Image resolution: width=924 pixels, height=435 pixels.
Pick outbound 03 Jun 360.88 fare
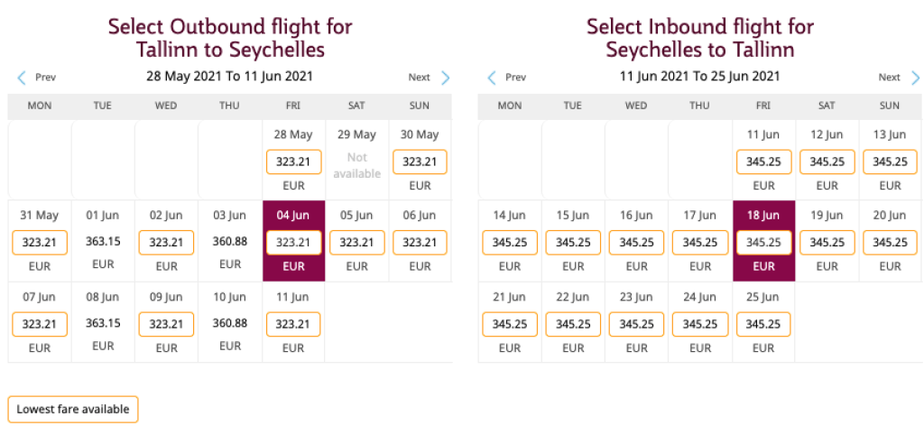pos(229,242)
